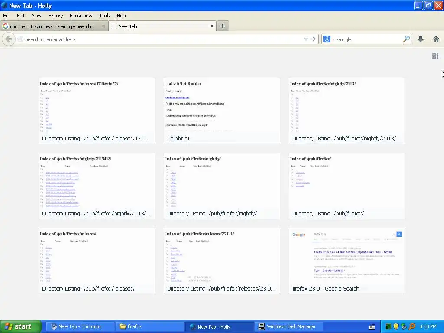Go to the Home page icon

point(436,39)
